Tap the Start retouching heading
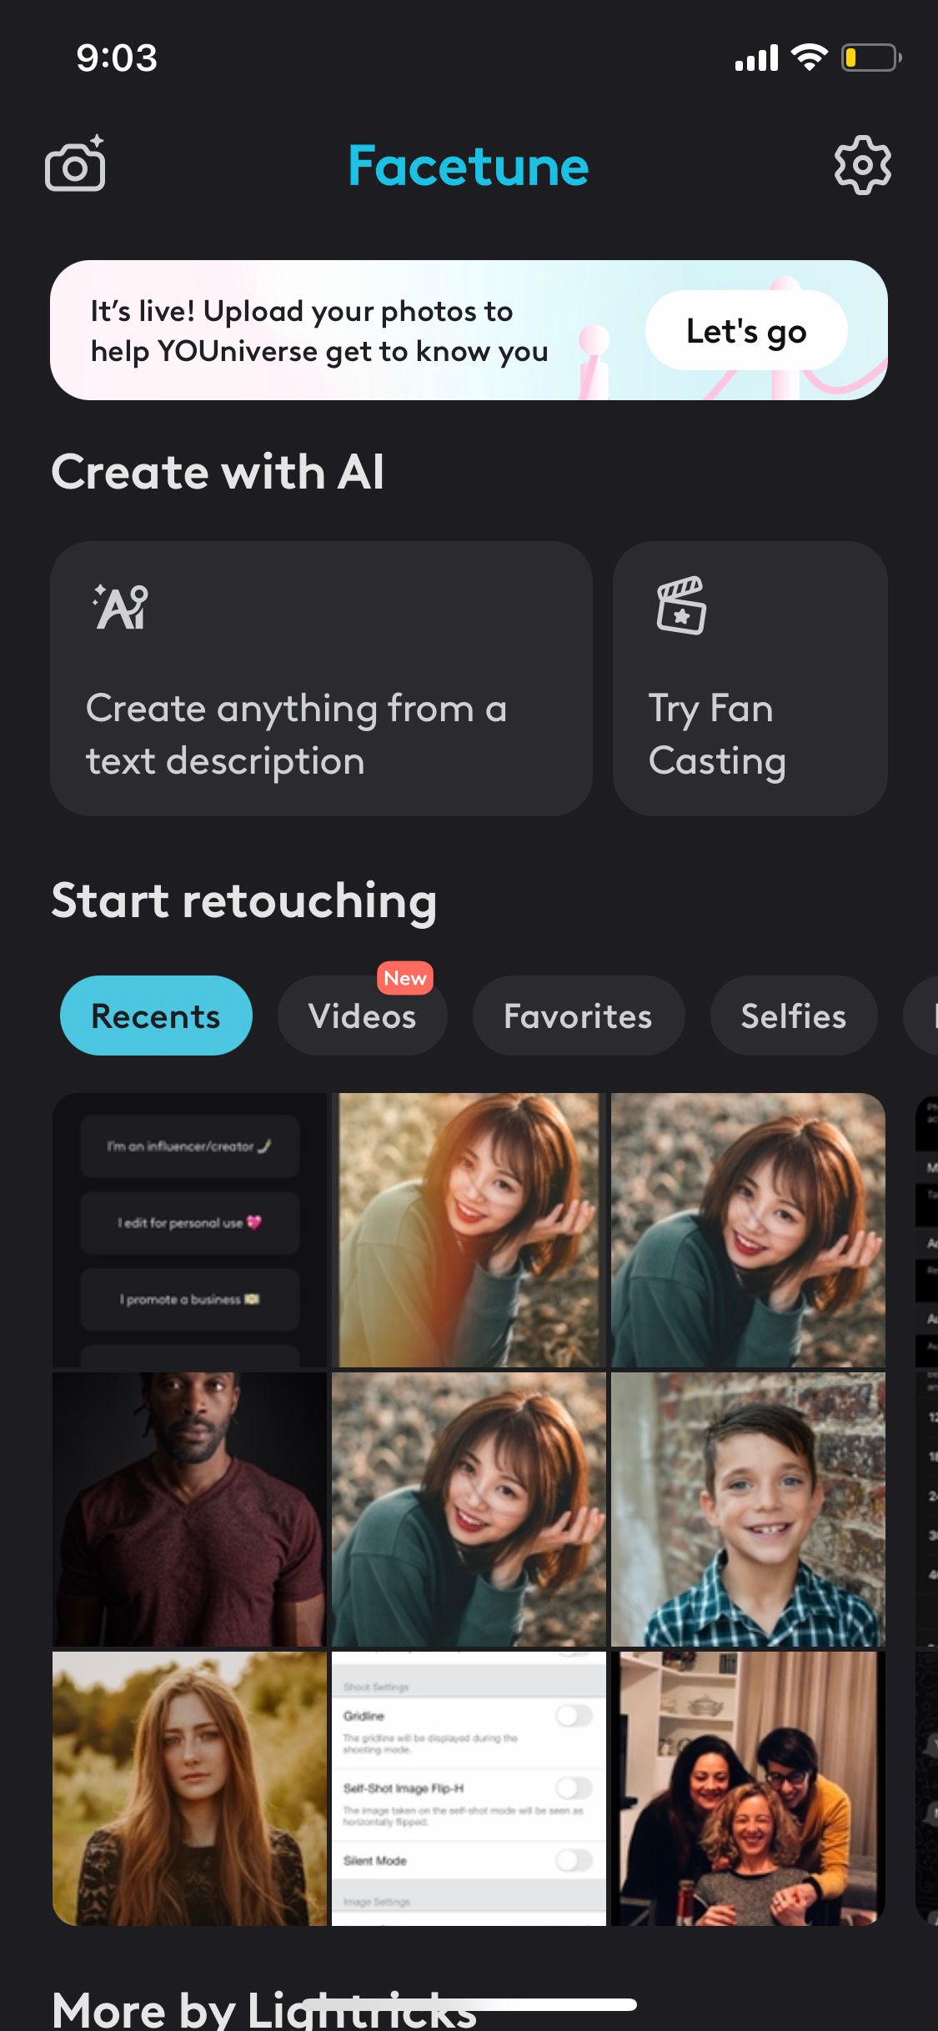The width and height of the screenshot is (938, 2031). coord(244,901)
